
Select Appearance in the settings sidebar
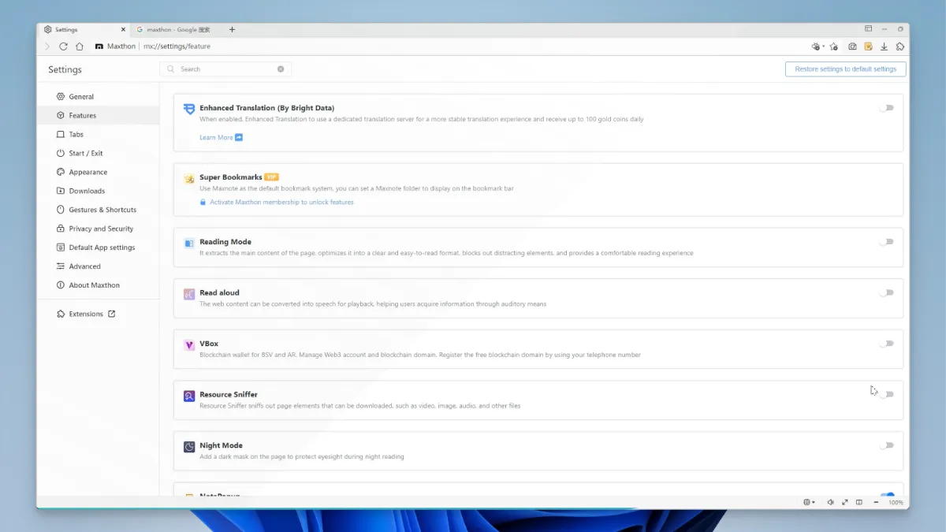pyautogui.click(x=88, y=172)
